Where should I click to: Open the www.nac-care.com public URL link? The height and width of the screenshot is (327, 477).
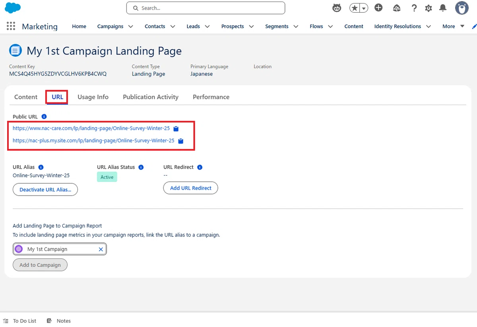[91, 129]
